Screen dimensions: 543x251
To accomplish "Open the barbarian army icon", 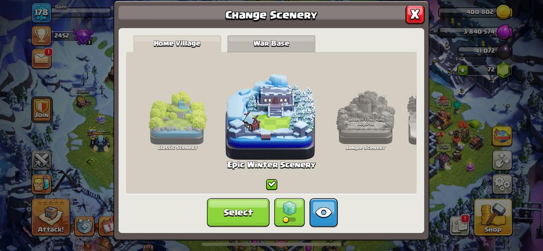I will click(x=42, y=184).
